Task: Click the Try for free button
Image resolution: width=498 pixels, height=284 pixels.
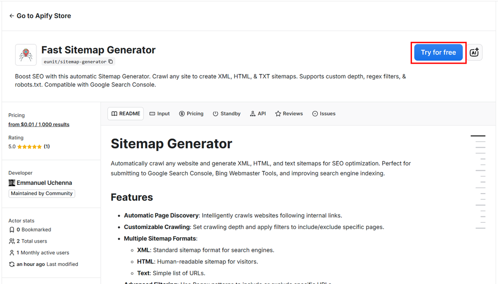Action: click(438, 53)
